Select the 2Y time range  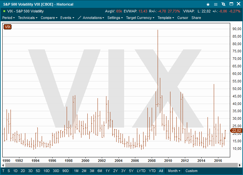[116, 171]
